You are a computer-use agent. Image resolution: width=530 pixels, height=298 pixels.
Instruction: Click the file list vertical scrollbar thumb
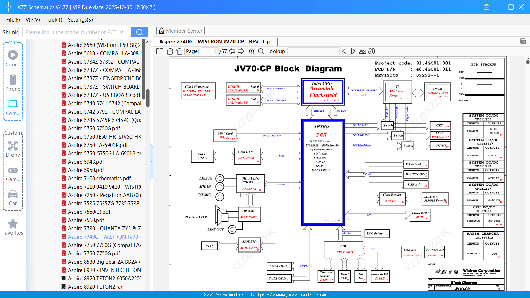pos(148,98)
